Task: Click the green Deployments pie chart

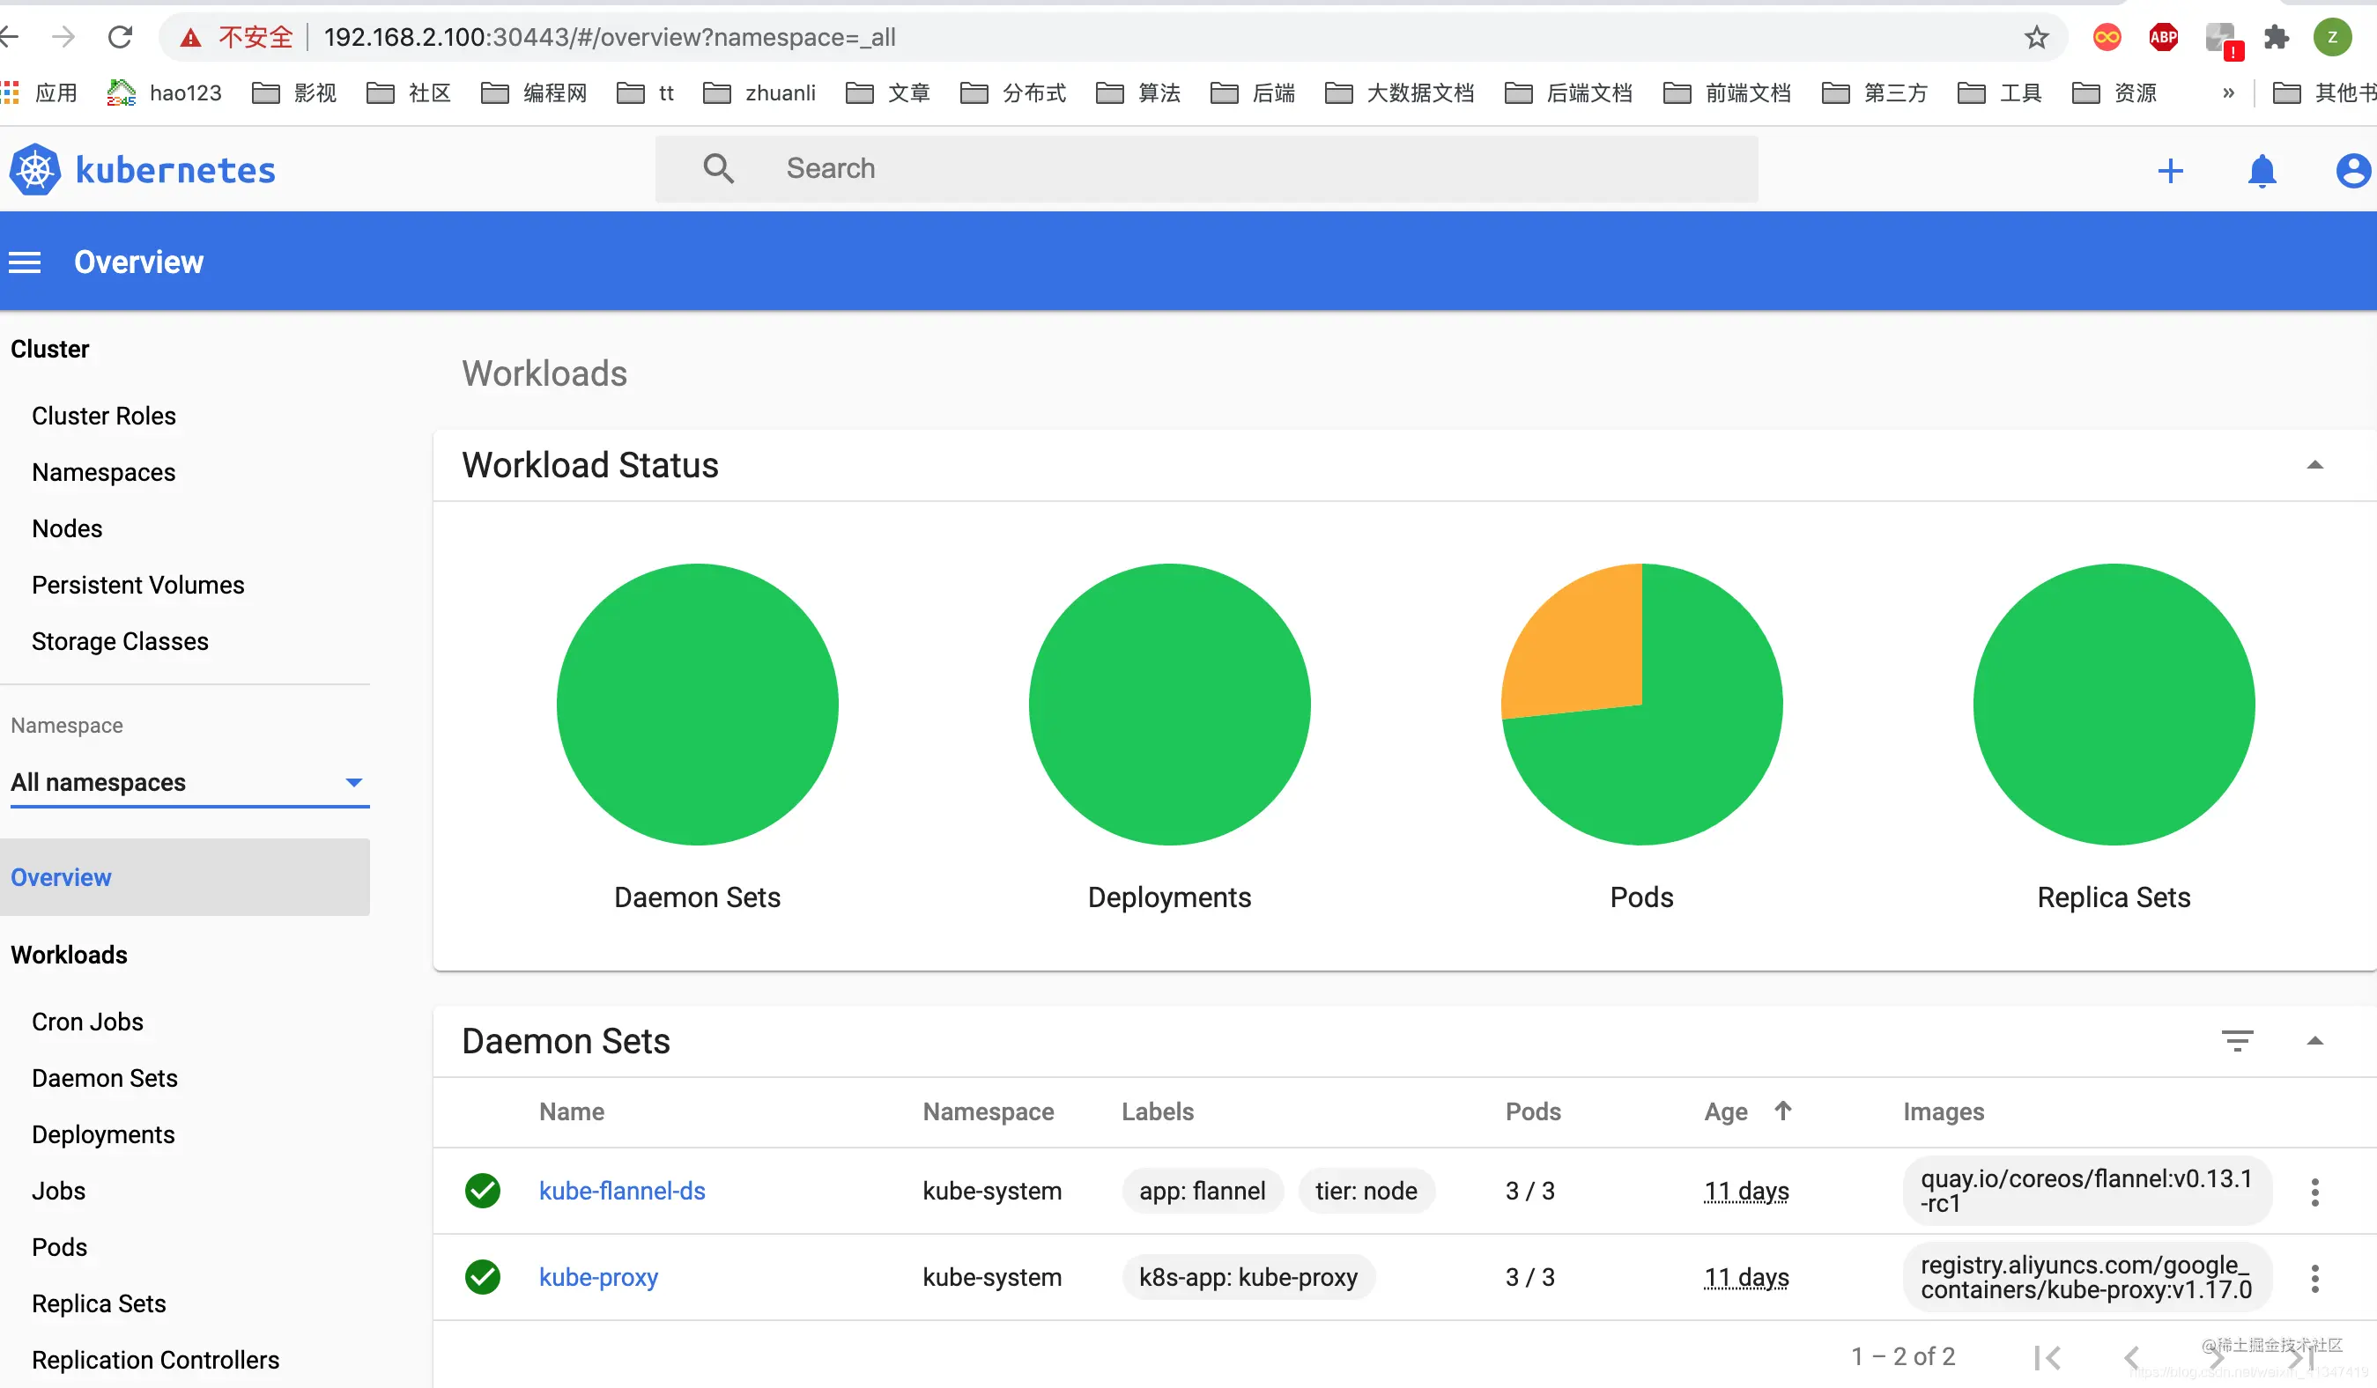Action: (x=1170, y=705)
